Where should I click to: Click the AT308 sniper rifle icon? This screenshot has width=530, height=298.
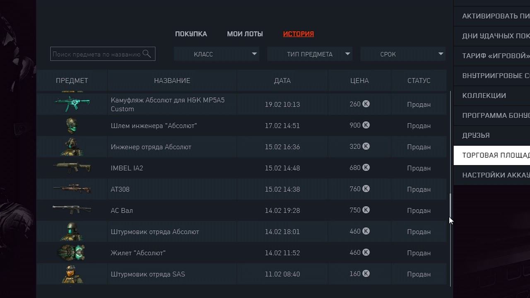pyautogui.click(x=72, y=189)
